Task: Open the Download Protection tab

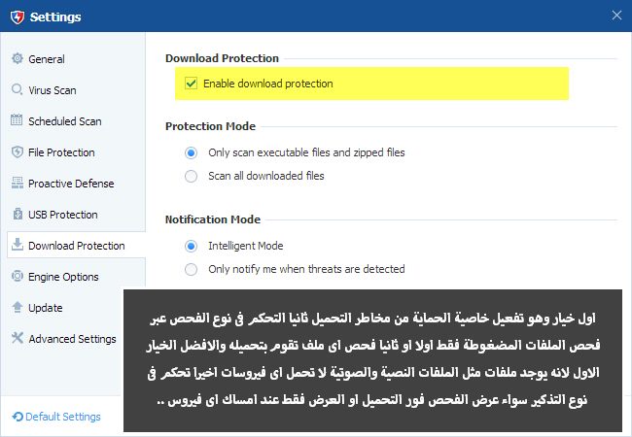Action: pos(76,246)
